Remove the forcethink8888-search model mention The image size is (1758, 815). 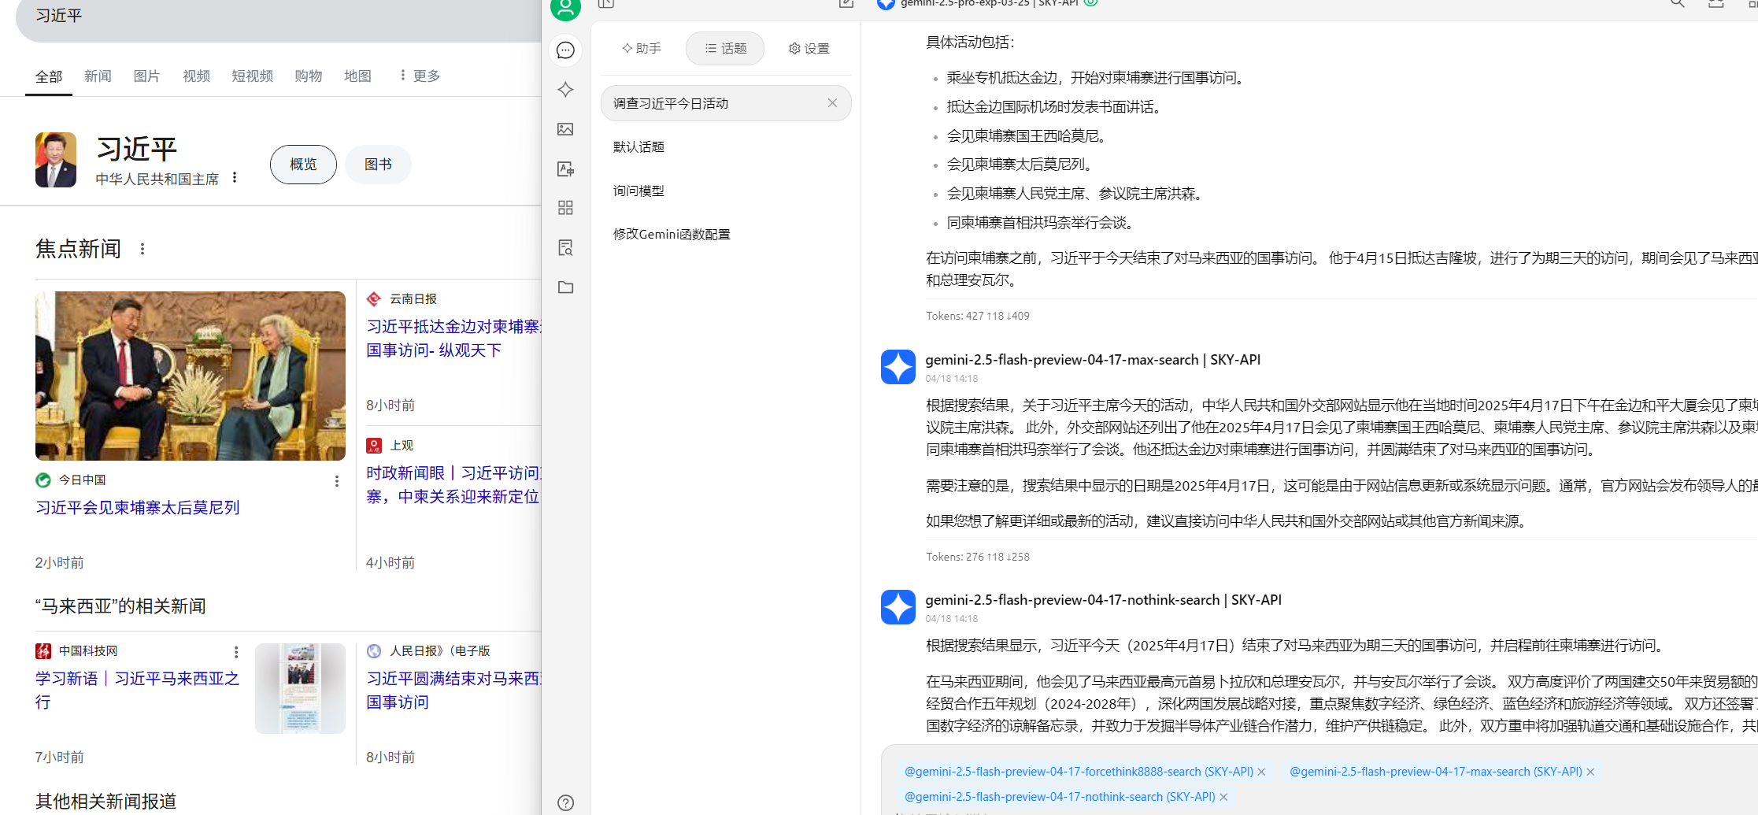(x=1262, y=772)
